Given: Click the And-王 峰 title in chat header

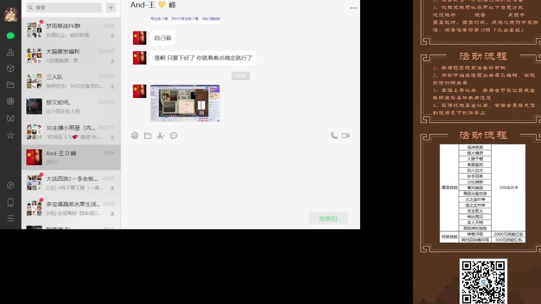Looking at the screenshot, I should [x=153, y=5].
